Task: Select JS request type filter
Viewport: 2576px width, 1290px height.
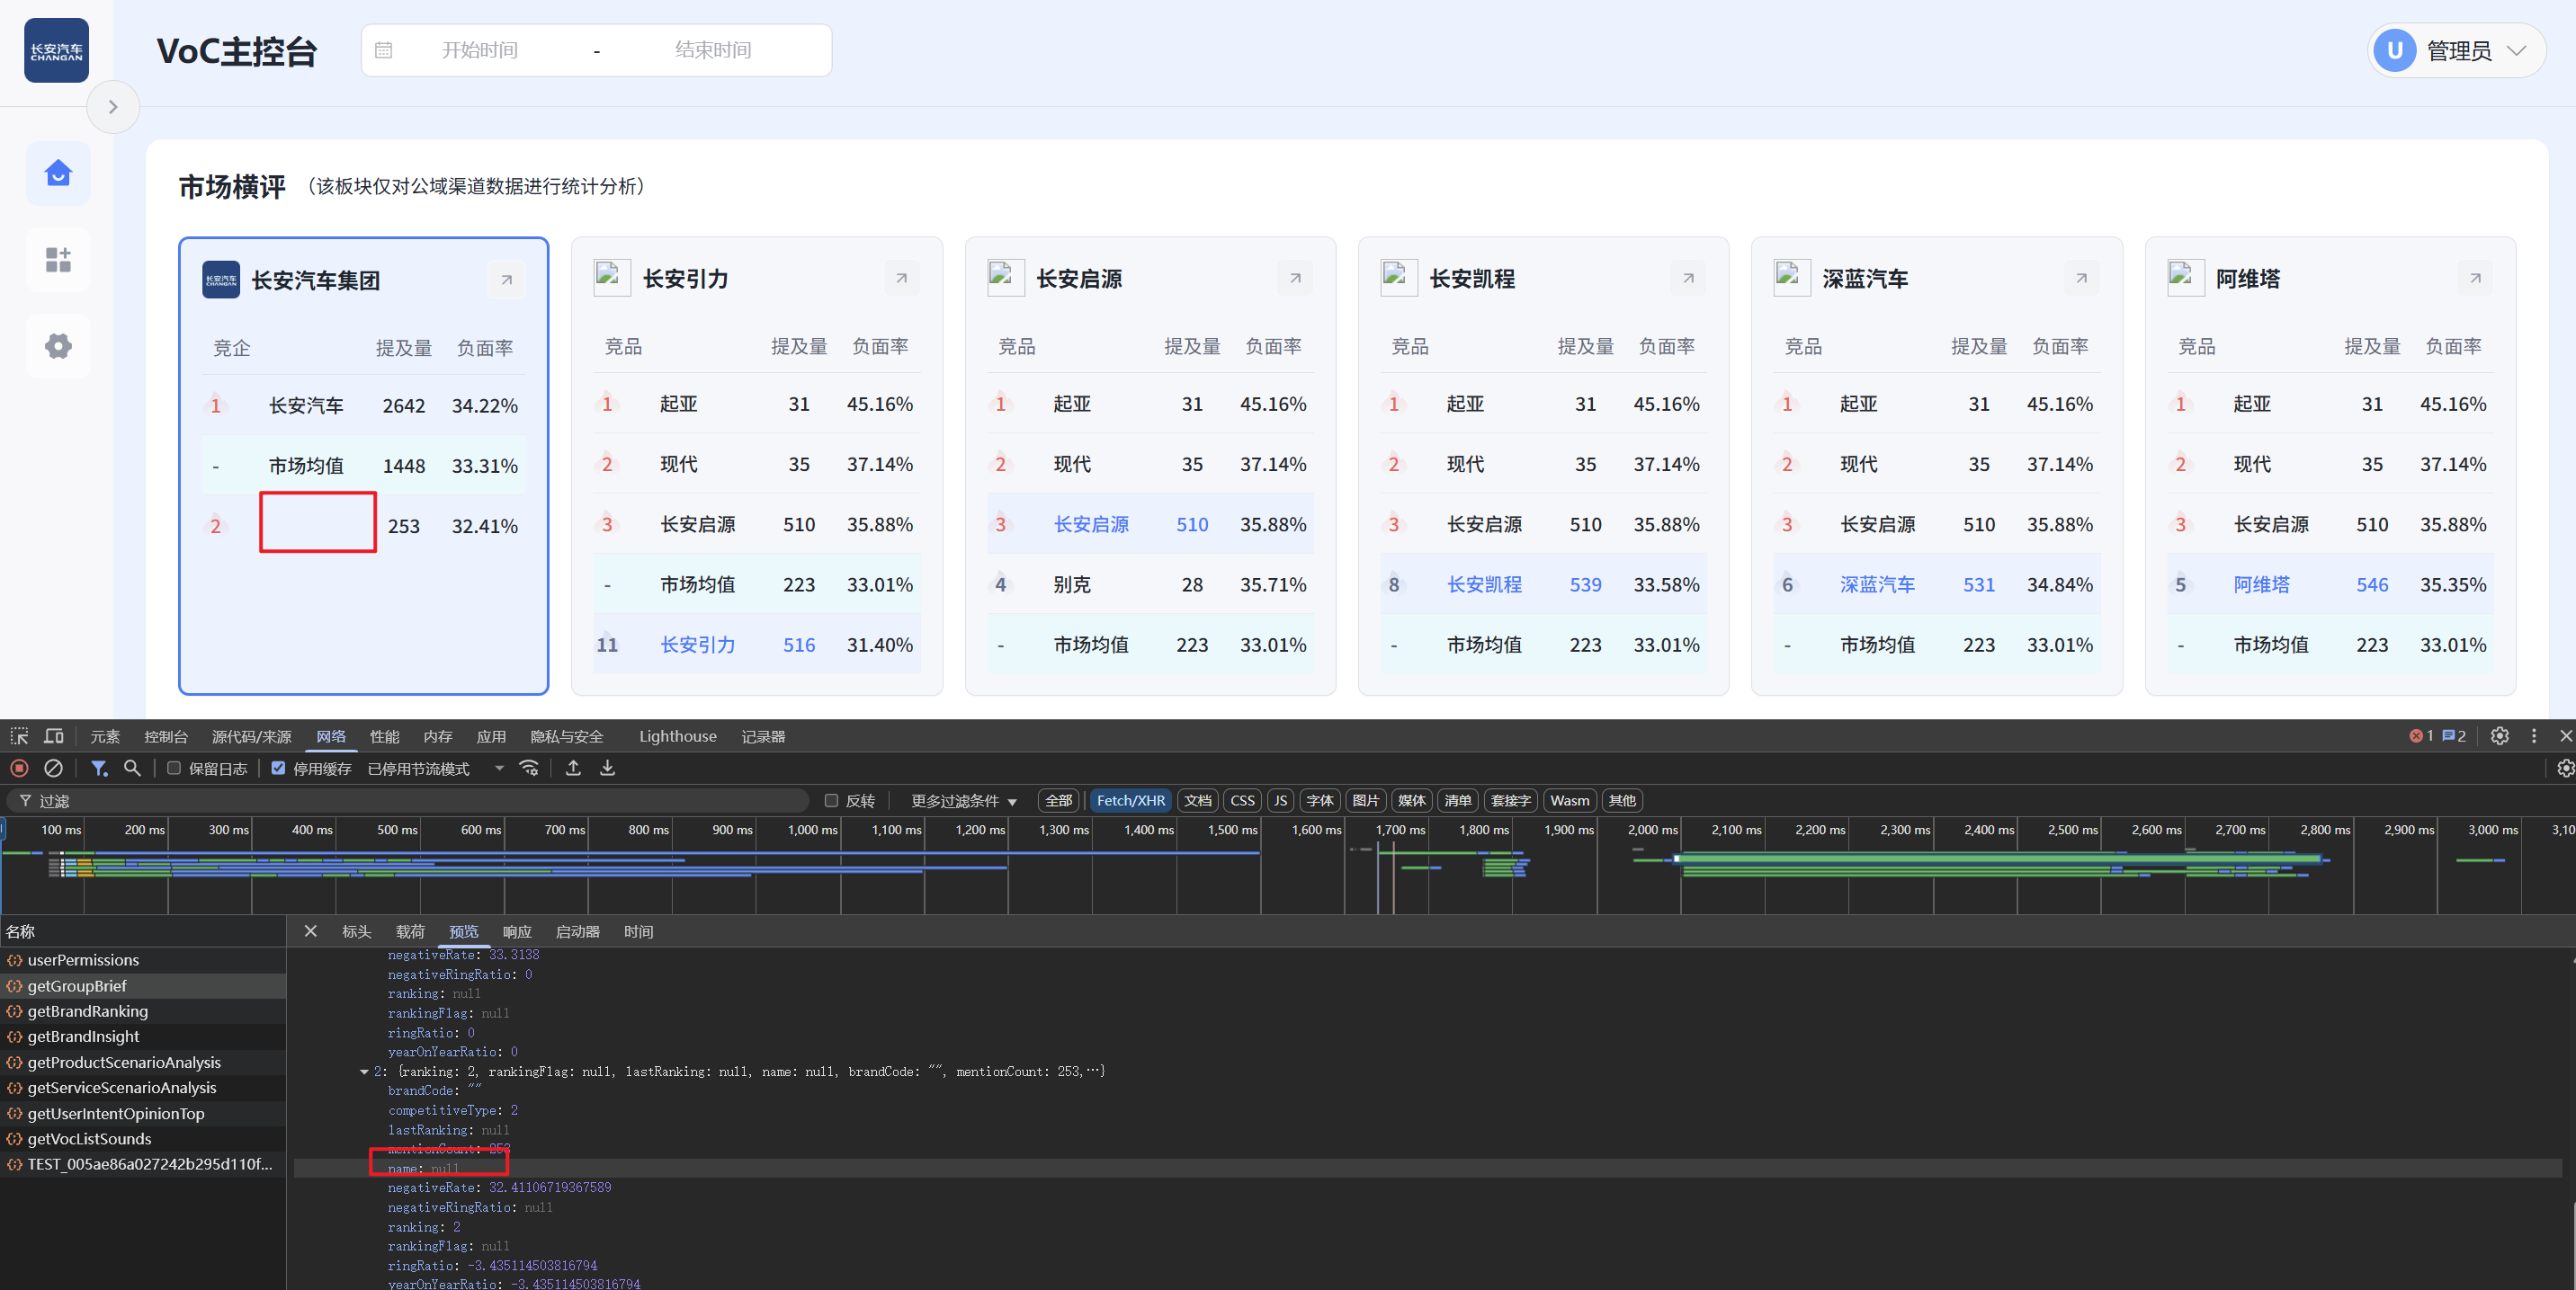Action: click(x=1280, y=800)
